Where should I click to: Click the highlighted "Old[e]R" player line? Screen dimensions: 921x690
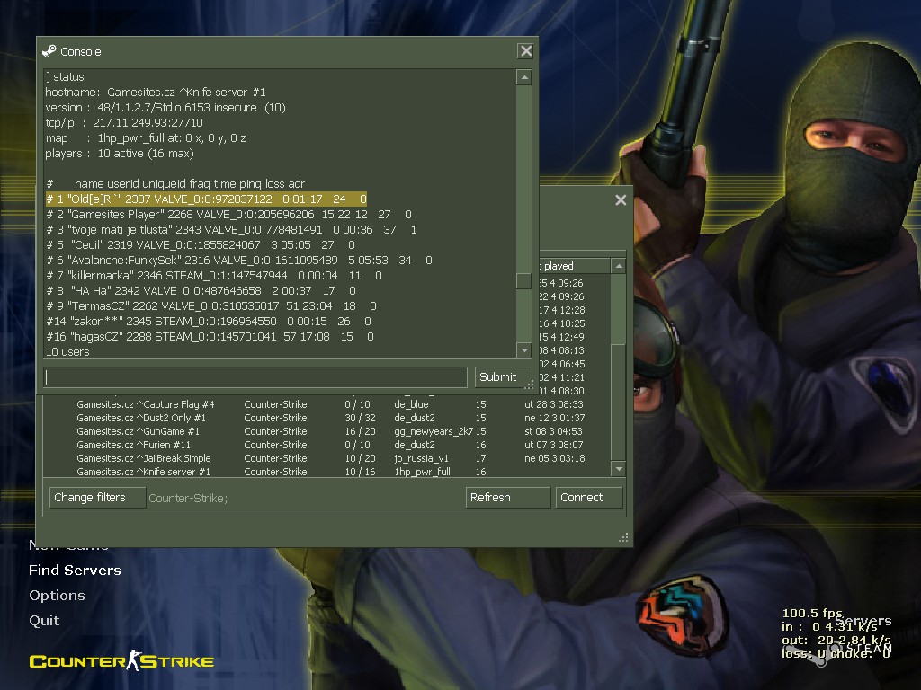point(206,199)
